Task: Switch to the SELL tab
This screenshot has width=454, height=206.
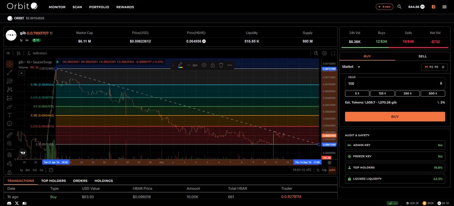Action: pos(423,56)
